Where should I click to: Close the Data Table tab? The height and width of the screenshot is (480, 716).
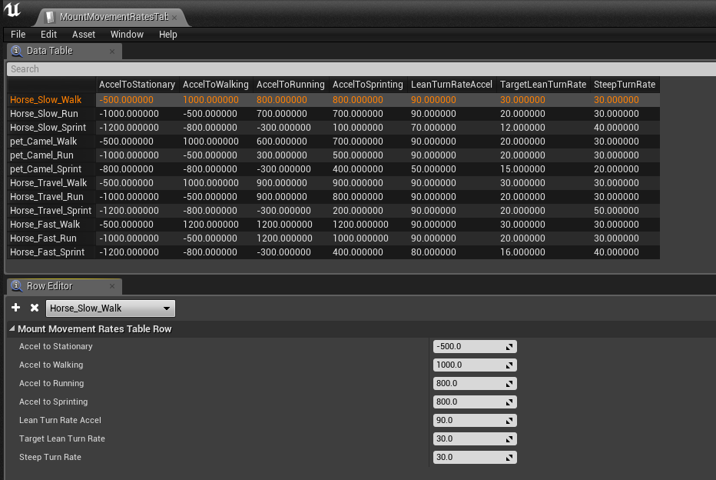pyautogui.click(x=112, y=52)
